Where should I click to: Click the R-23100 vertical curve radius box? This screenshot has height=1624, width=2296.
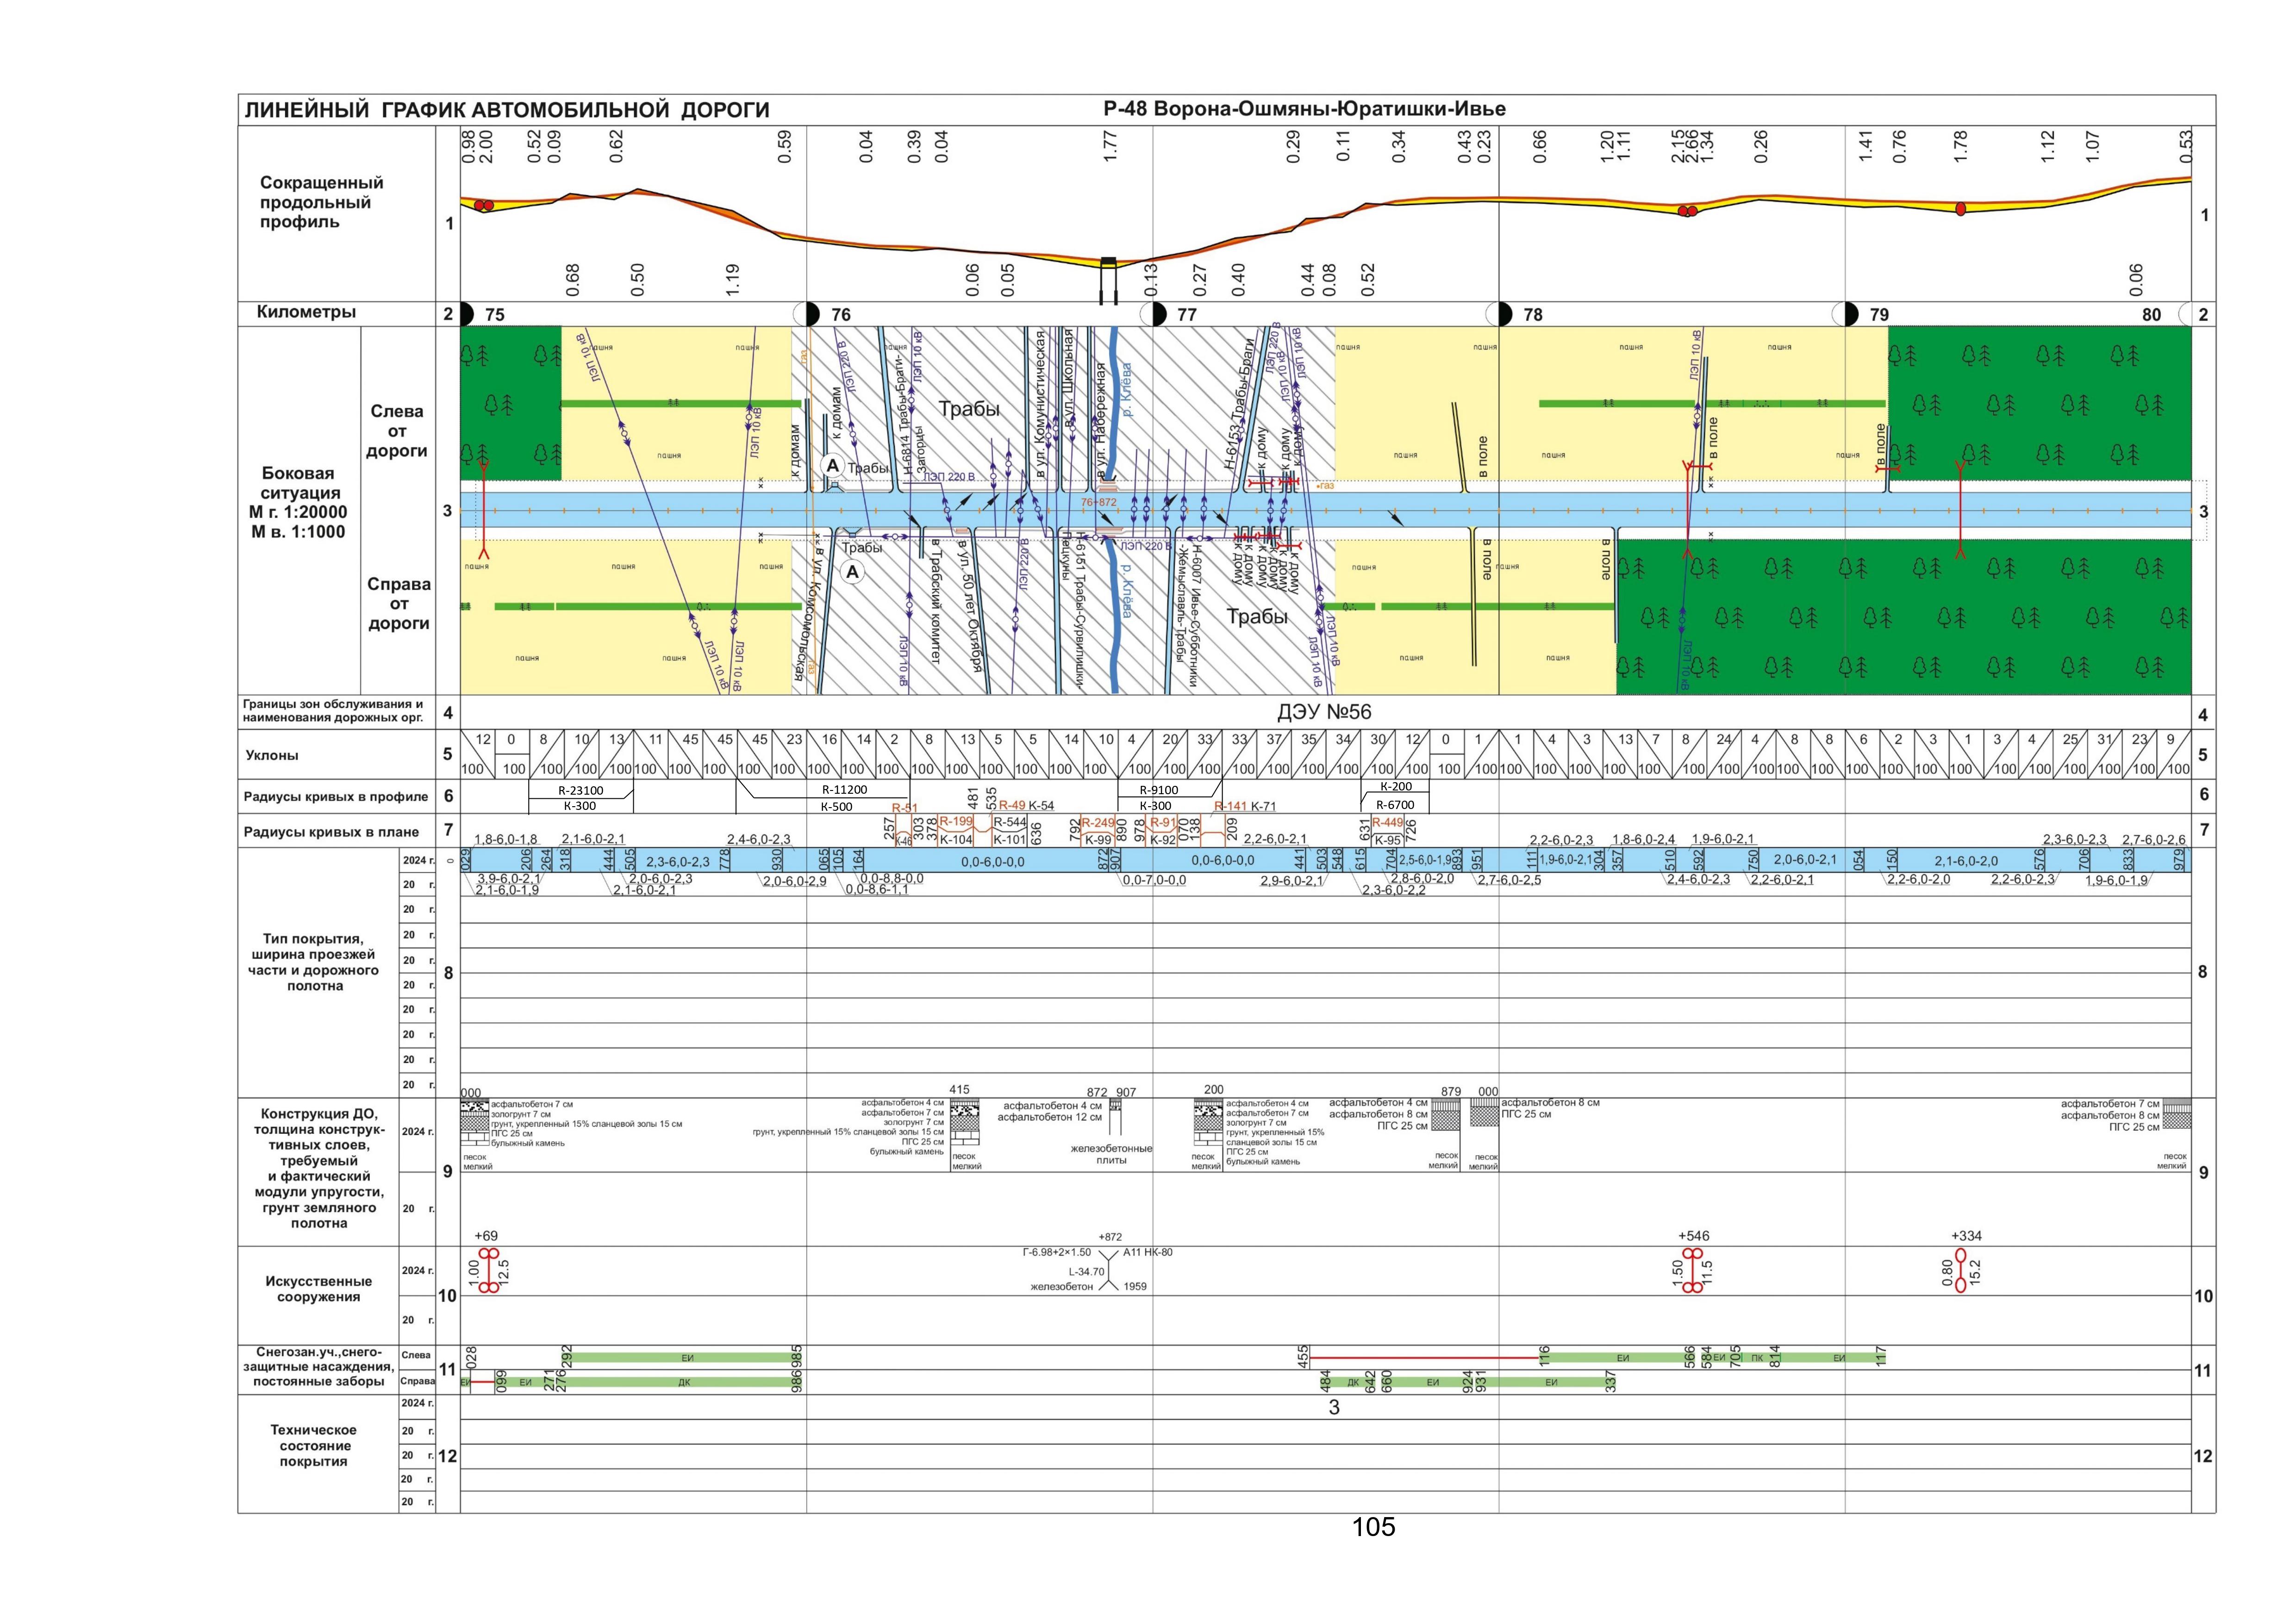coord(580,790)
